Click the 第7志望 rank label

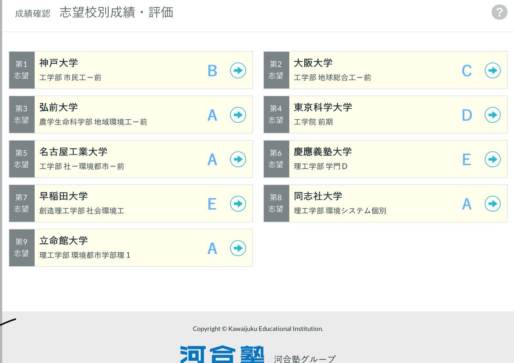click(21, 204)
